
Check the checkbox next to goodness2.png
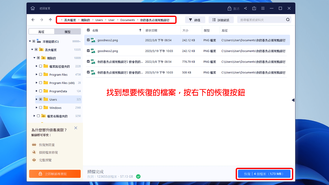point(89,40)
